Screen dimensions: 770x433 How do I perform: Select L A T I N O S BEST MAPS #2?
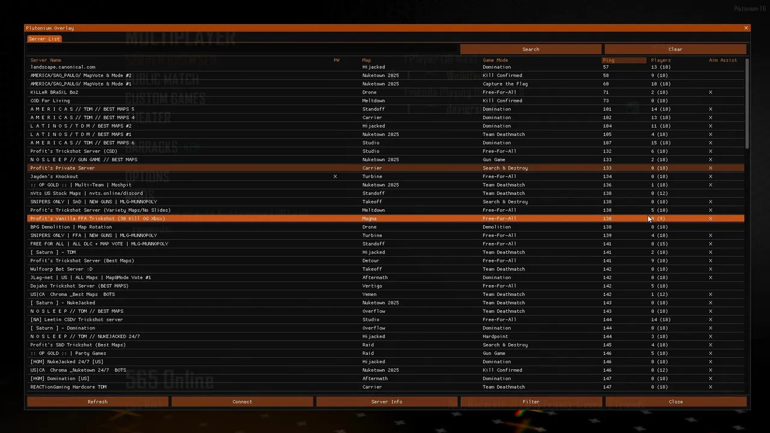(386, 126)
